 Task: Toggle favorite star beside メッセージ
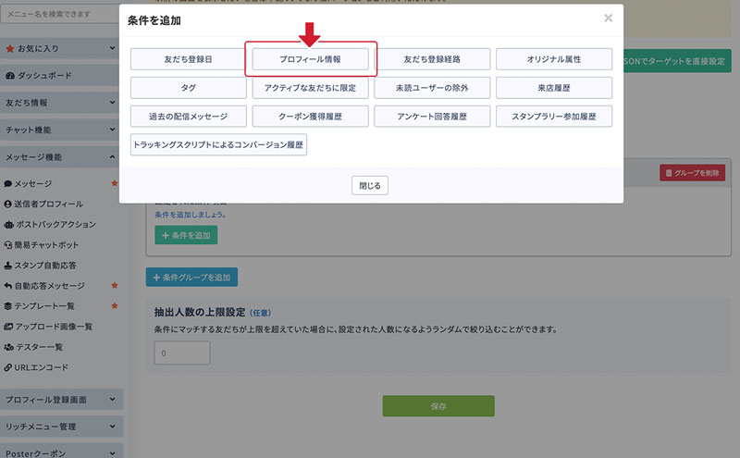114,184
